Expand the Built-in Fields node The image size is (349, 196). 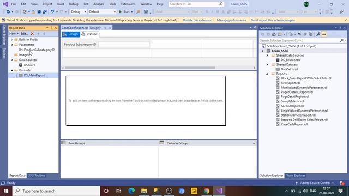pyautogui.click(x=12, y=40)
